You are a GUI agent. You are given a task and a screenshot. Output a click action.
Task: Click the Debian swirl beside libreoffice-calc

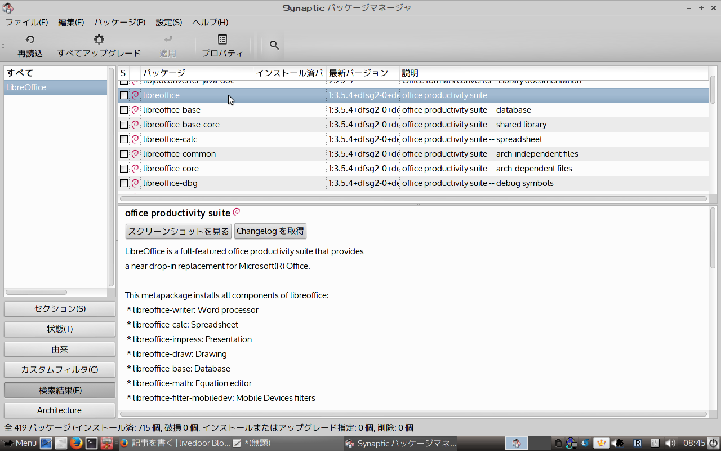click(x=135, y=139)
